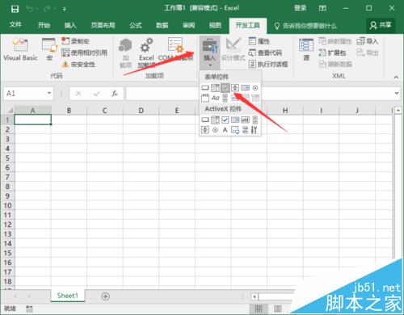
Task: Click 导入 (Import) XML
Action: point(368,41)
